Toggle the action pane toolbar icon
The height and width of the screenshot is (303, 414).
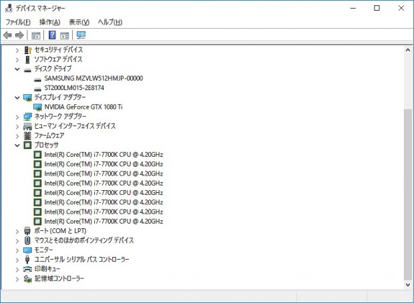click(x=64, y=35)
